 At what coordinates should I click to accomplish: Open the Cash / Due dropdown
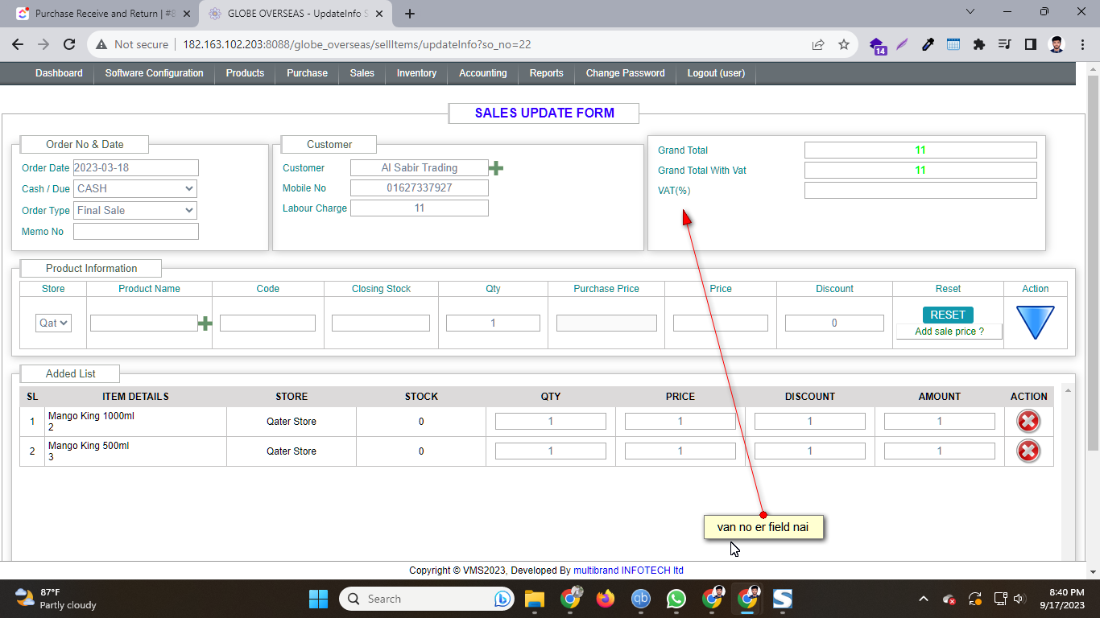coord(135,188)
